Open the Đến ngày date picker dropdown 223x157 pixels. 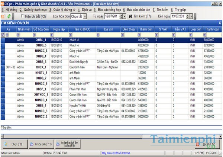click(191, 17)
